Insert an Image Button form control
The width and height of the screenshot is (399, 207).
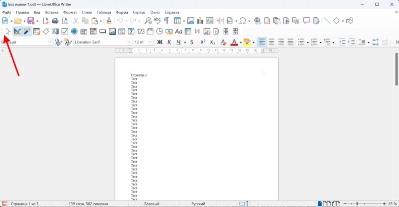click(112, 31)
